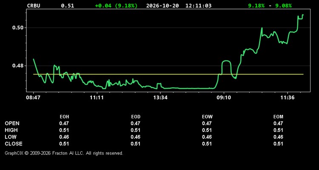Click the HIGH row label
Image resolution: width=319 pixels, height=170 pixels.
click(x=11, y=130)
